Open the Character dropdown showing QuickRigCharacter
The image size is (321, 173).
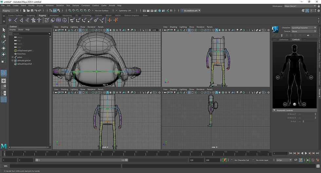[x=304, y=28]
